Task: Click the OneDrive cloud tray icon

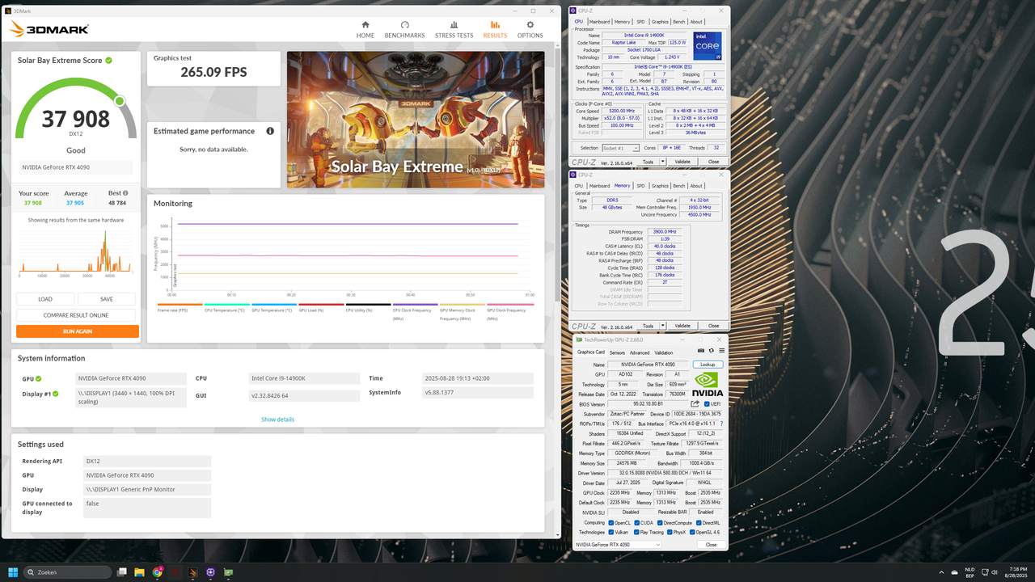Action: pyautogui.click(x=956, y=571)
